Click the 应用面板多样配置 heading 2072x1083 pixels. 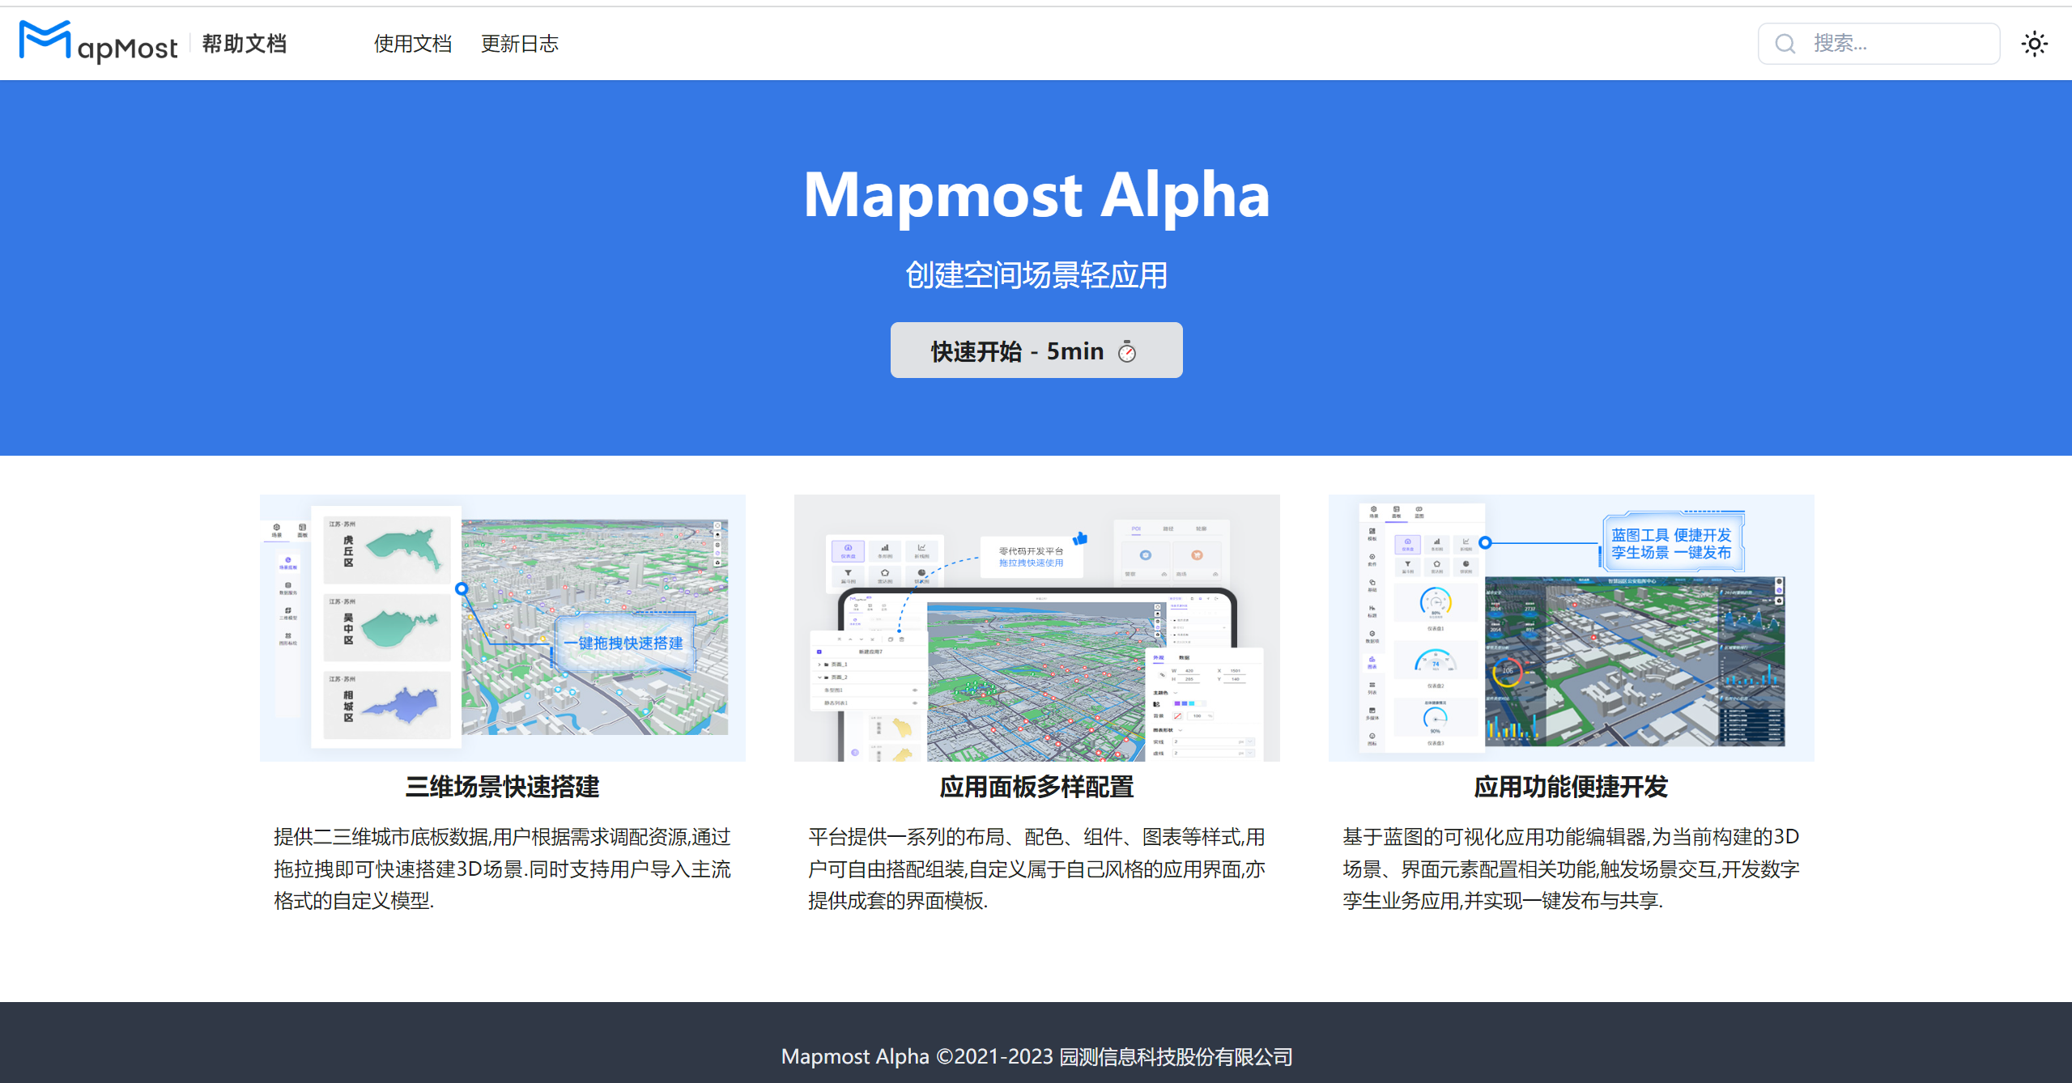1036,787
